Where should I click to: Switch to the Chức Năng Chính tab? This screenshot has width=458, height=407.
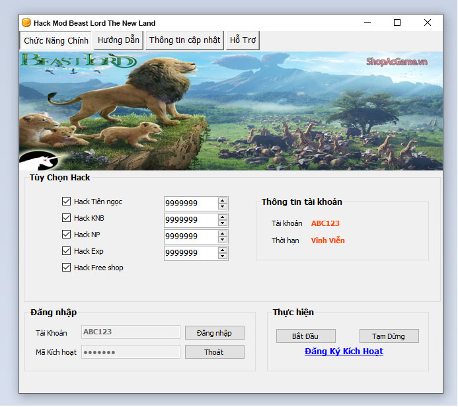point(56,40)
